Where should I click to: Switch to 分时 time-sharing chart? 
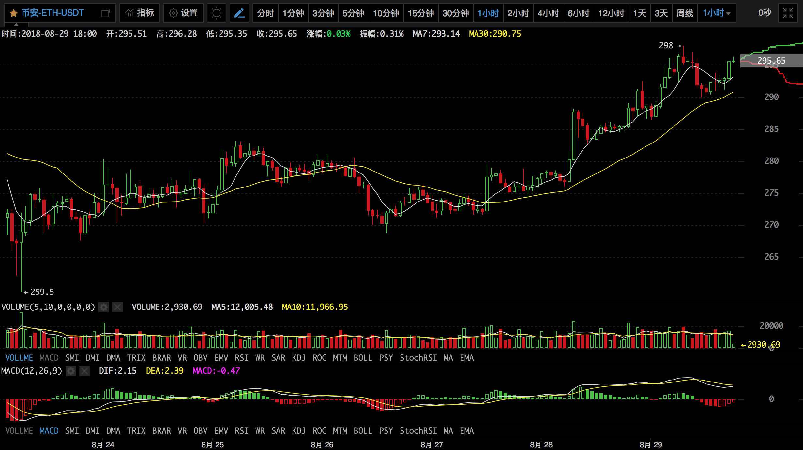pyautogui.click(x=265, y=13)
